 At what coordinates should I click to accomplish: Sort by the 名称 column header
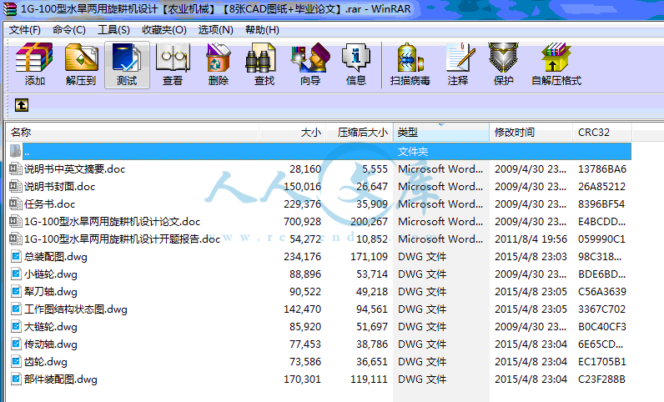click(x=133, y=132)
